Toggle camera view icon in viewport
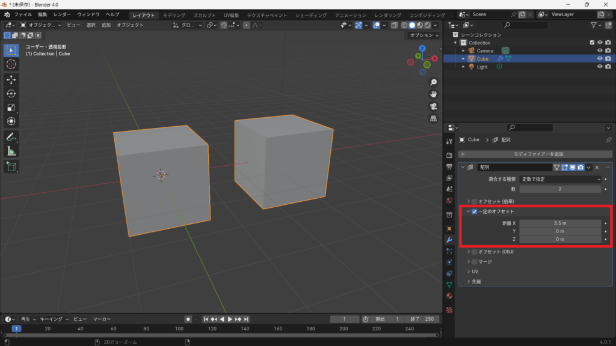This screenshot has width=616, height=346. tap(433, 106)
